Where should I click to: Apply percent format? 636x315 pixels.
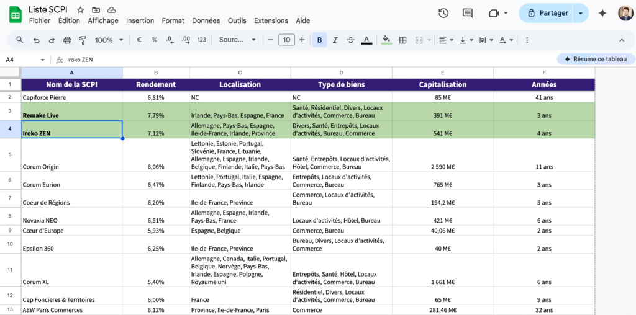[x=155, y=40]
